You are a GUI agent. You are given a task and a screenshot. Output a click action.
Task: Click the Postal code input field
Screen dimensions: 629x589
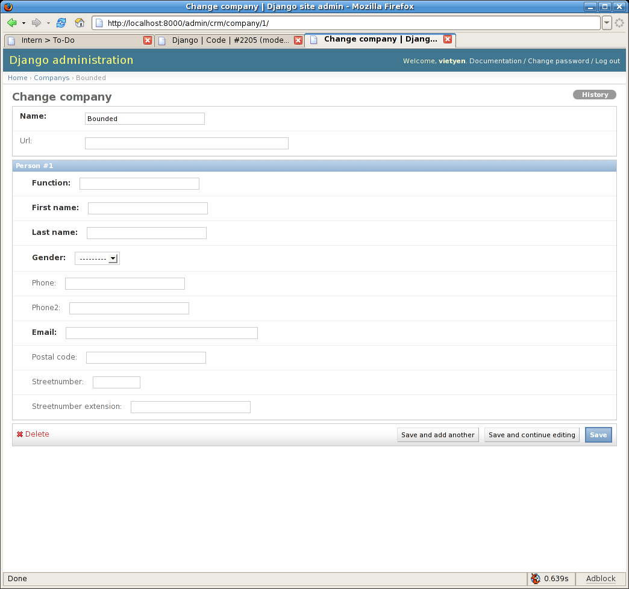146,358
